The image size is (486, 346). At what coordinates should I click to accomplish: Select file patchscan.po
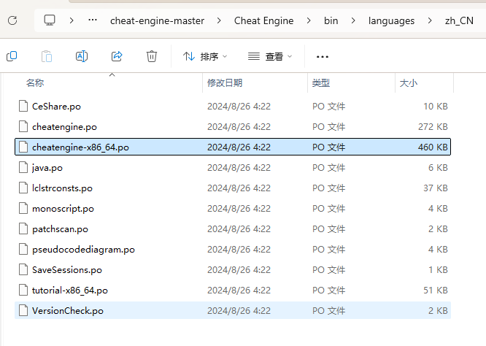click(x=233, y=229)
